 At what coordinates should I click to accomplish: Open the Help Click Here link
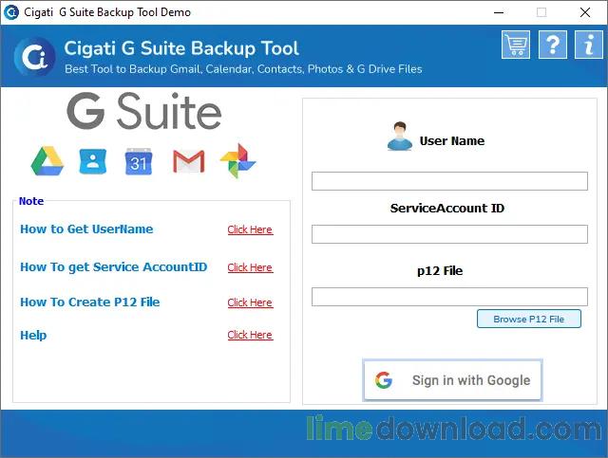pos(250,336)
